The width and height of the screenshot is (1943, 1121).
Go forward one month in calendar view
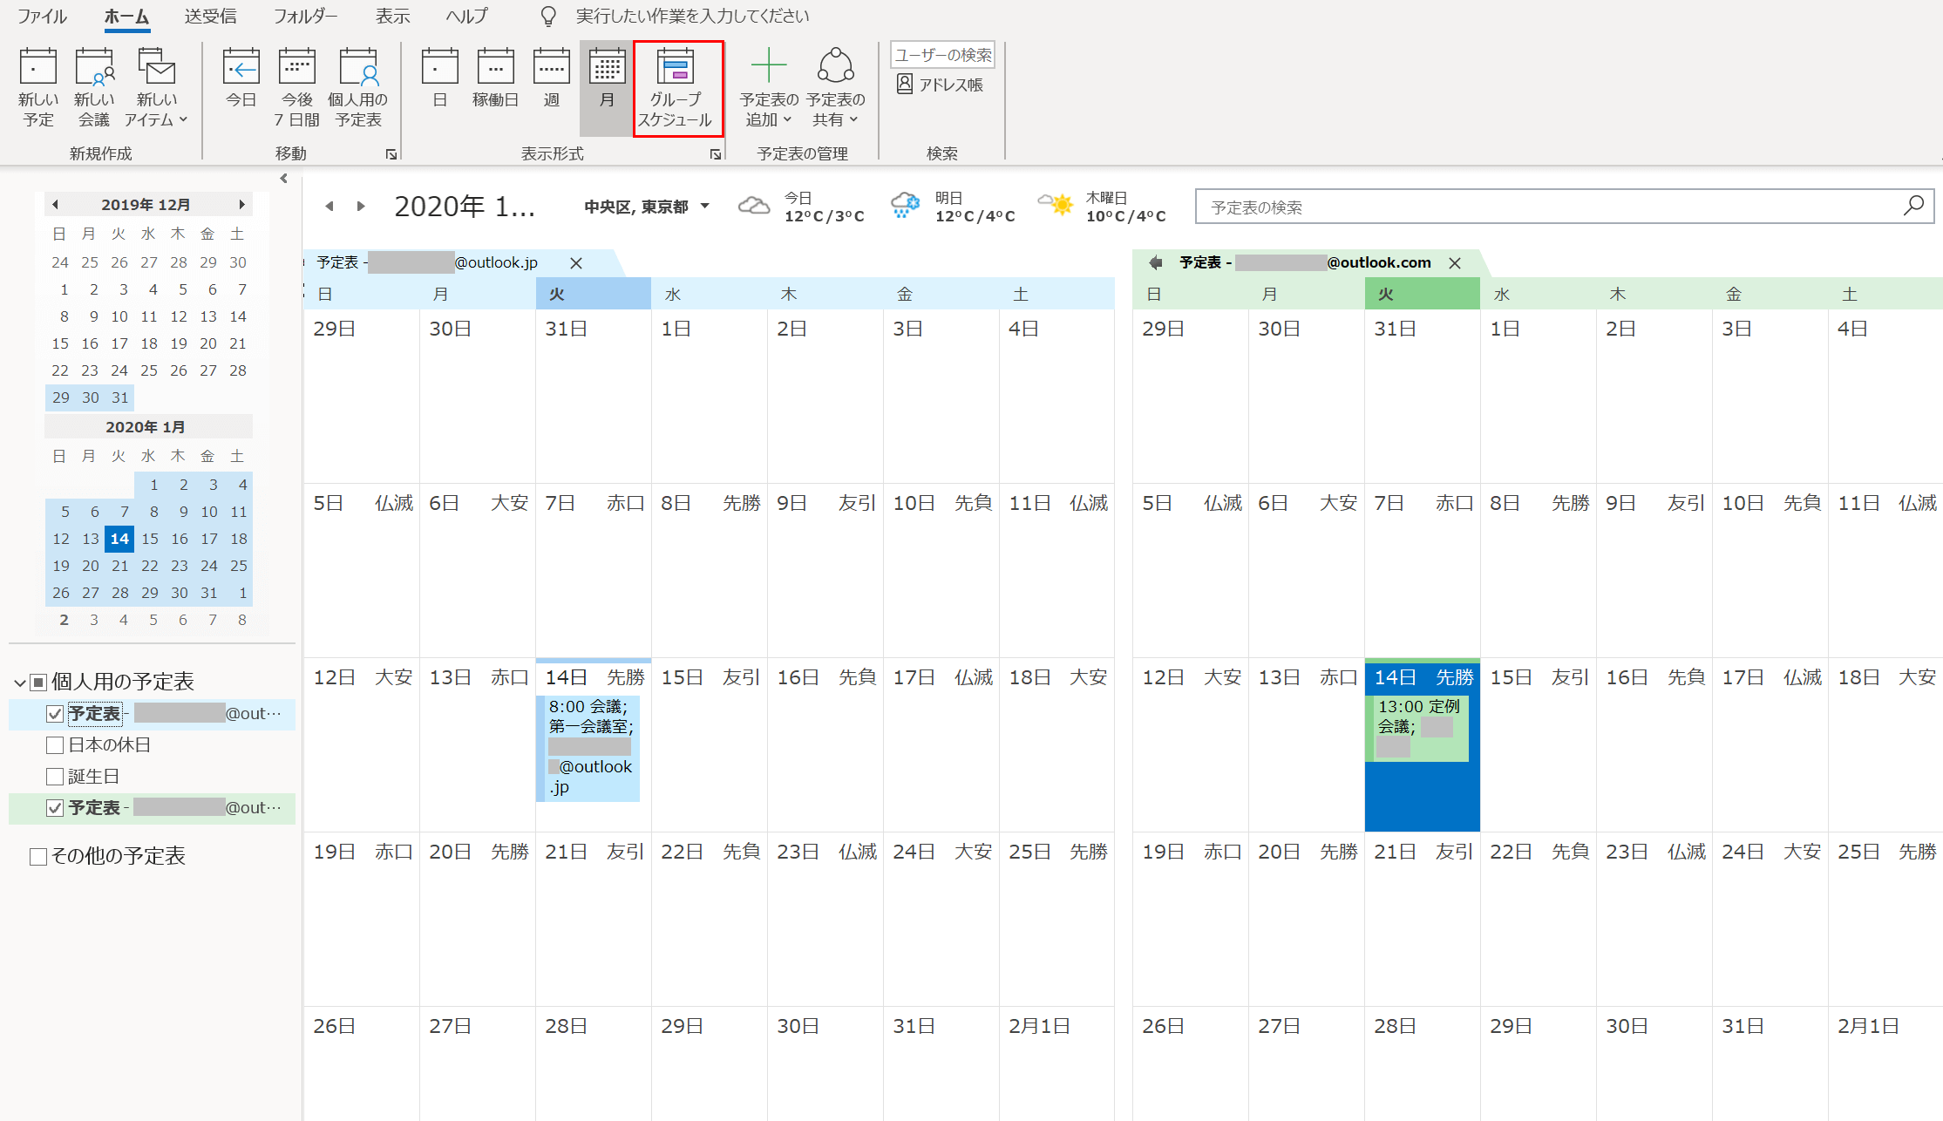pyautogui.click(x=361, y=207)
